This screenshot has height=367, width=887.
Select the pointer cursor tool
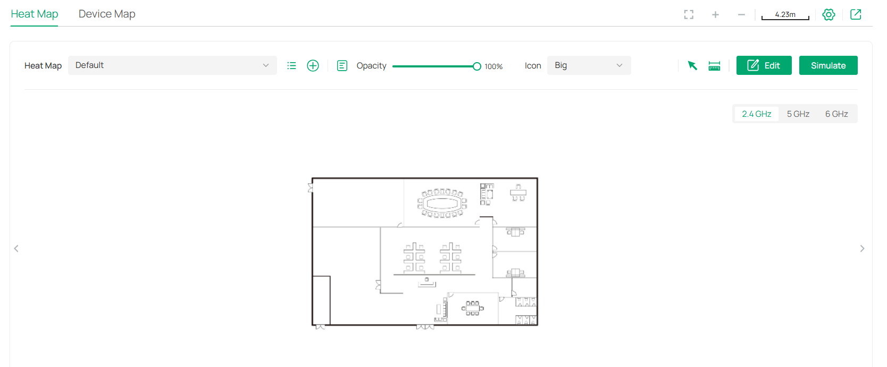(x=692, y=66)
